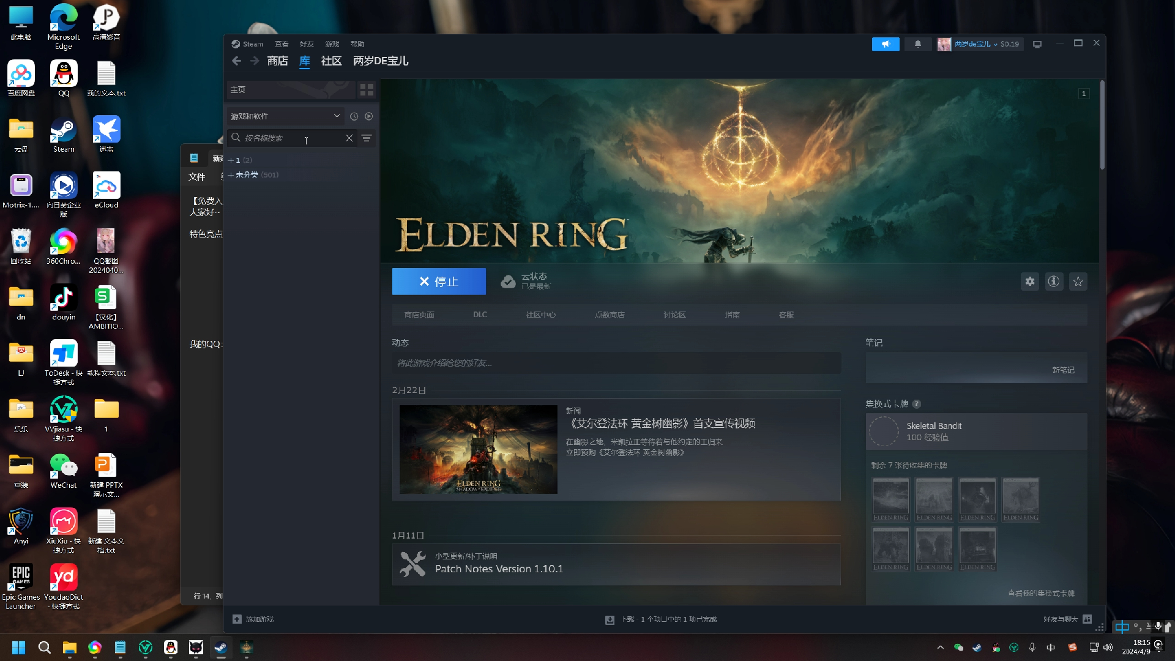Screen dimensions: 1175x661
Task: Open 点数商店 link
Action: pos(610,315)
